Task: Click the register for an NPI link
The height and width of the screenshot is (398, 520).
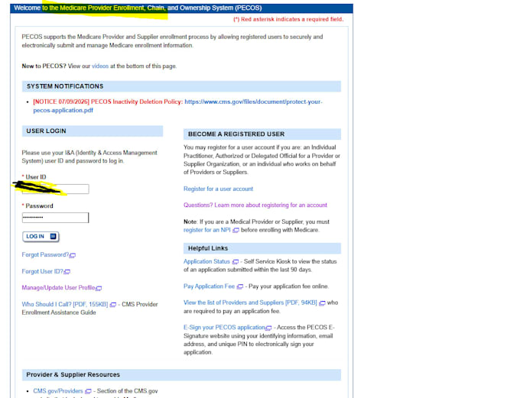Action: [207, 230]
